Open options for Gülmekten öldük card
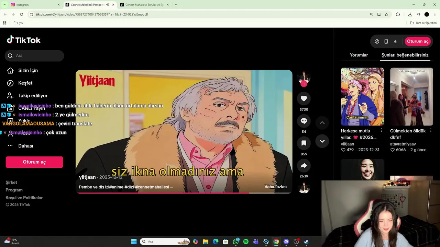 431,131
